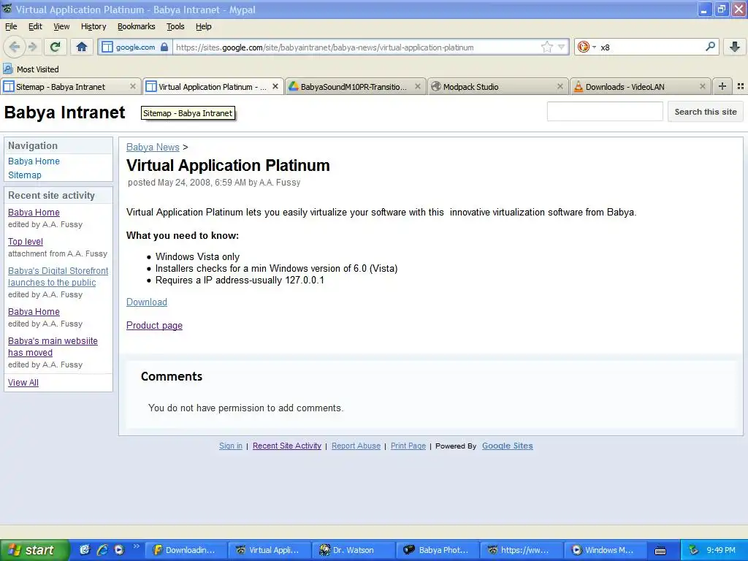The width and height of the screenshot is (748, 561).
Task: Open the Windows start menu
Action: 35,550
